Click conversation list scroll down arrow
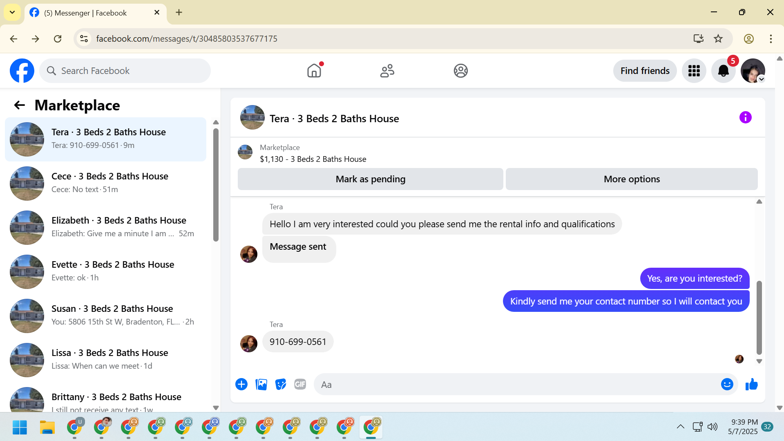The width and height of the screenshot is (784, 441). 216,408
